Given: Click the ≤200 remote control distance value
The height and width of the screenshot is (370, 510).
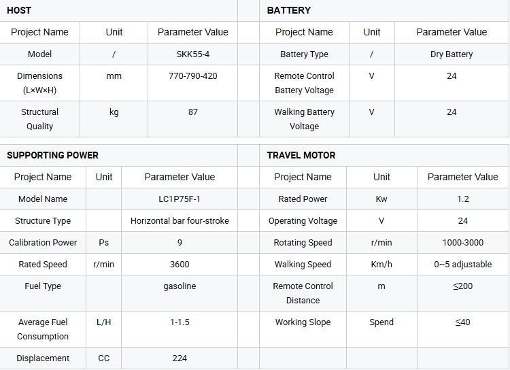Looking at the screenshot, I should coord(463,286).
